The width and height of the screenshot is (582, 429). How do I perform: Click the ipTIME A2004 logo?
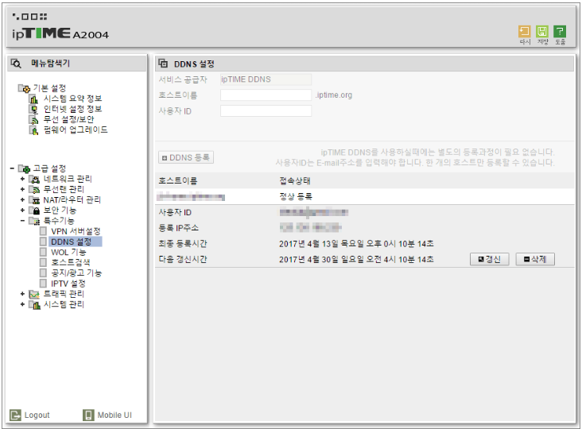[60, 33]
